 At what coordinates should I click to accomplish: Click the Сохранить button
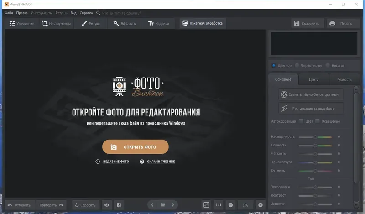pos(307,24)
